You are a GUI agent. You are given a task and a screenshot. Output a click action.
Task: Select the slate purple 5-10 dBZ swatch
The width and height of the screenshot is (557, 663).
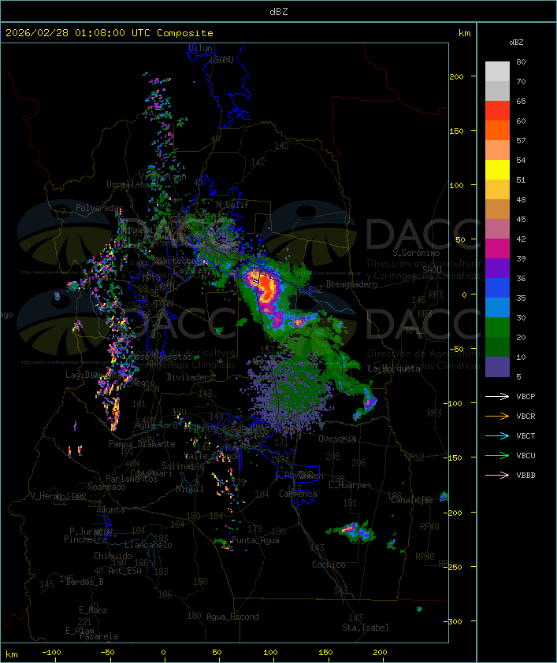pos(497,367)
